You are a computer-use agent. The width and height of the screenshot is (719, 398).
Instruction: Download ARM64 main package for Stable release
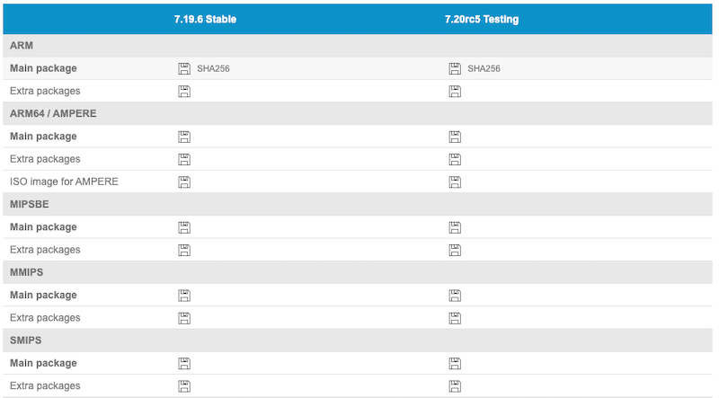pos(184,137)
